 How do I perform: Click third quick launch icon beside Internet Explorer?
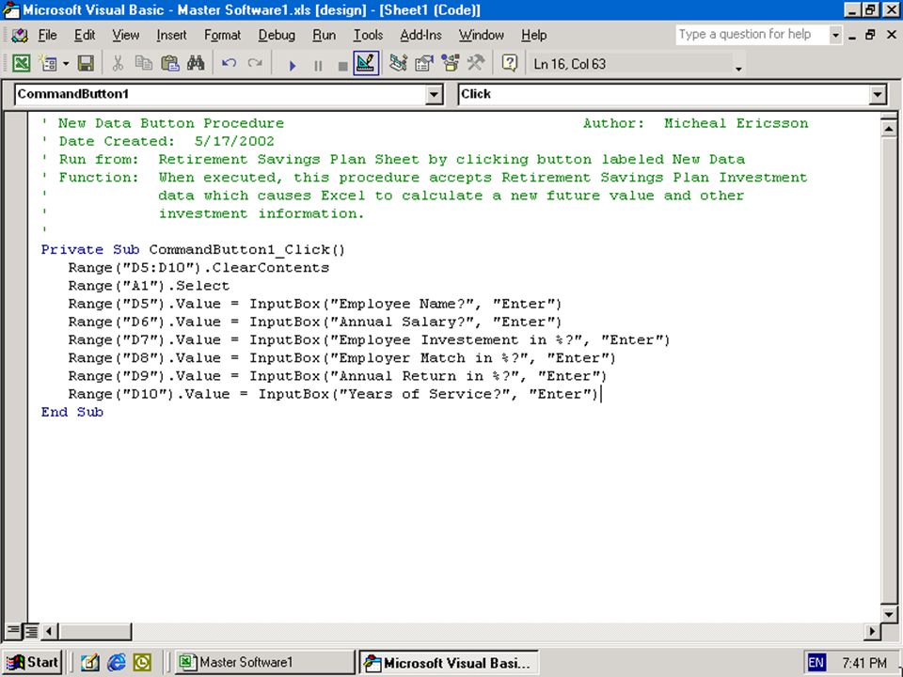(142, 663)
